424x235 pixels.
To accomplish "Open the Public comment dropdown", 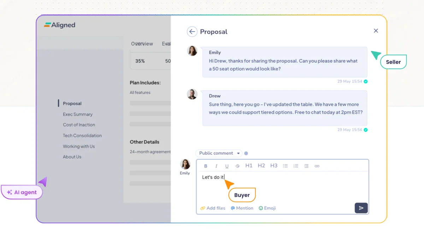I will click(219, 153).
